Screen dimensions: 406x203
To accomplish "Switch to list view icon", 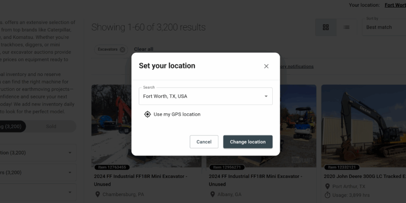I will [x=347, y=27].
